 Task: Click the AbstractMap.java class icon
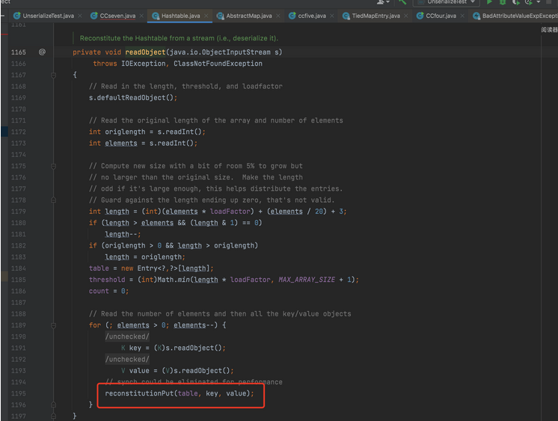point(220,16)
